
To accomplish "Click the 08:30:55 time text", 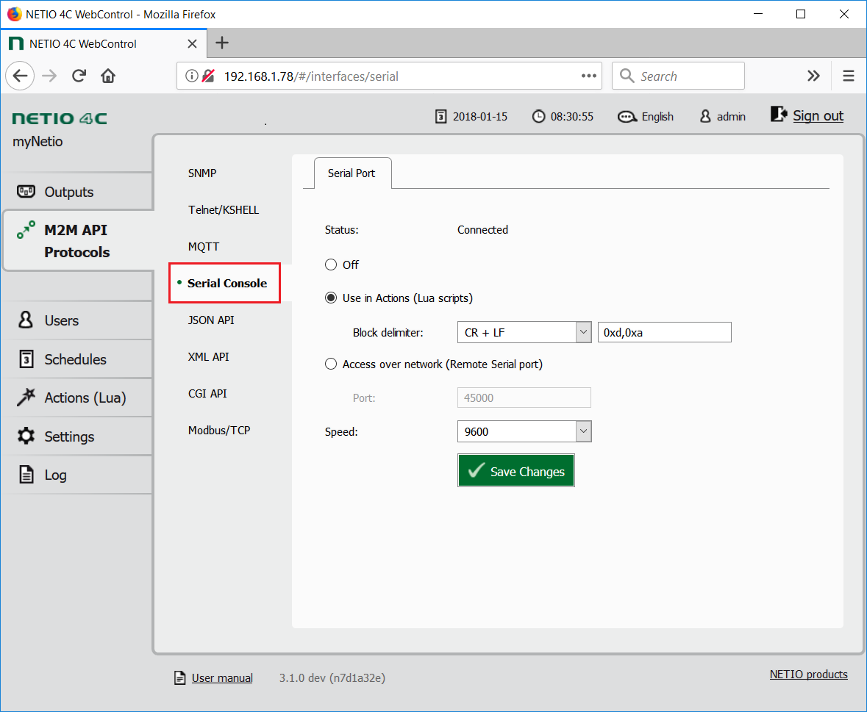I will point(571,117).
